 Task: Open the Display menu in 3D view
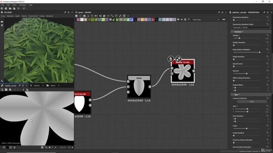tap(42, 16)
